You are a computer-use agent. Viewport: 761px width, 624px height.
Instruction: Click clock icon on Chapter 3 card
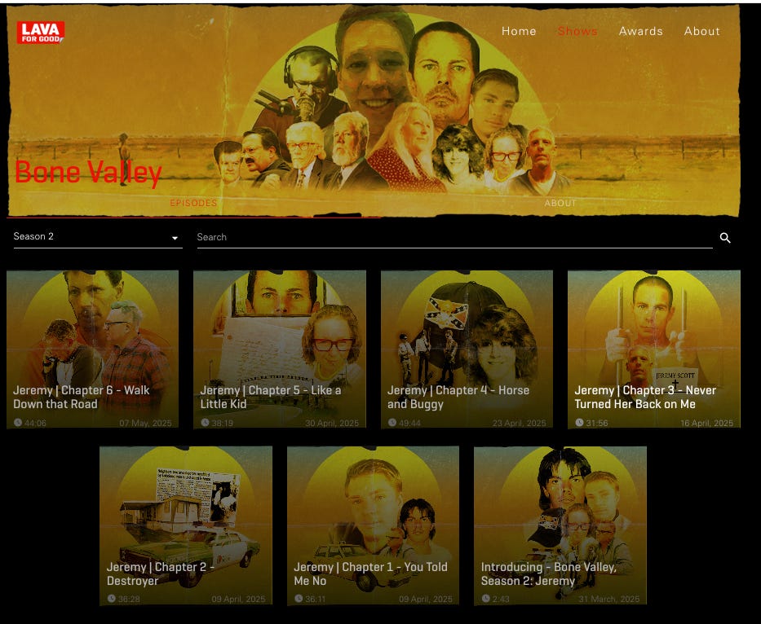pyautogui.click(x=579, y=423)
